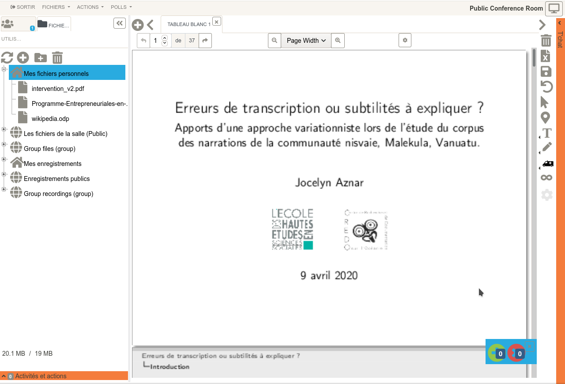
Task: Select the pointer arrow tool
Action: (x=545, y=102)
